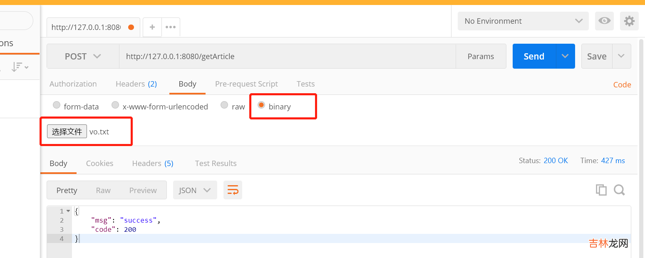
Task: Open the manage environments gear icon
Action: [x=629, y=21]
